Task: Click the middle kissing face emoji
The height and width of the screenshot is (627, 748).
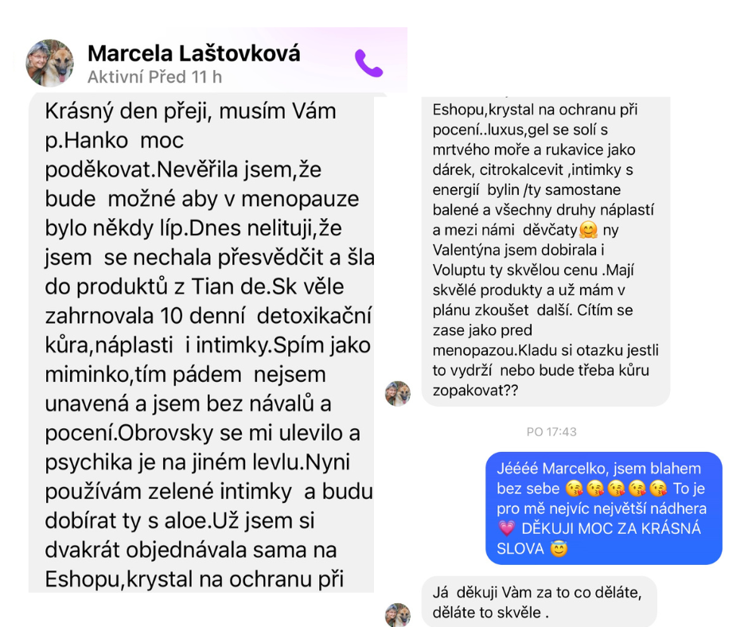Action: (617, 489)
